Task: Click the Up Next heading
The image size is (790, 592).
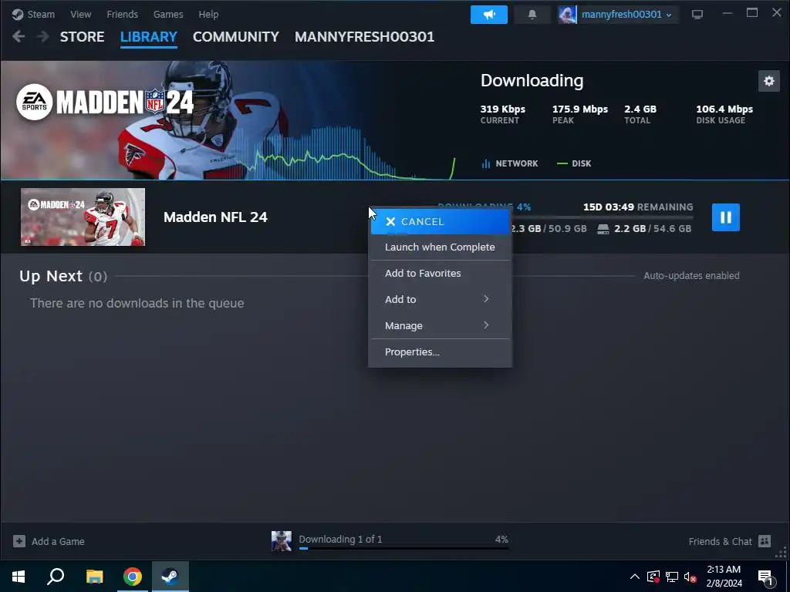Action: tap(51, 276)
